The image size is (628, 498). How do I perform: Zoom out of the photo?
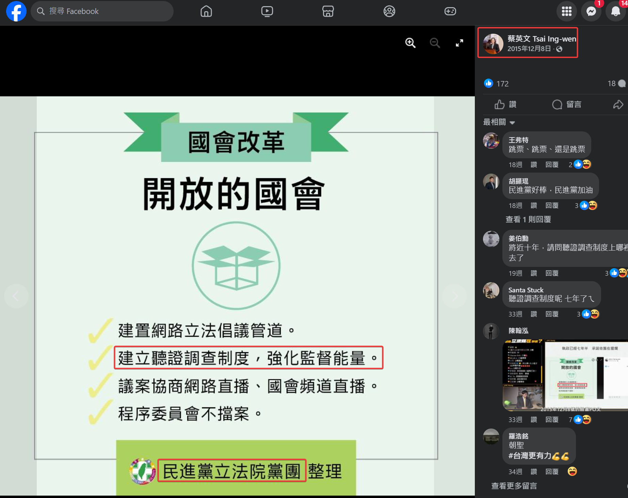tap(435, 43)
